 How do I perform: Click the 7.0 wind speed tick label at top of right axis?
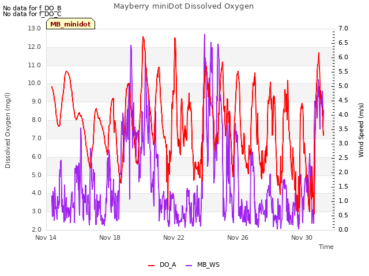(343, 28)
